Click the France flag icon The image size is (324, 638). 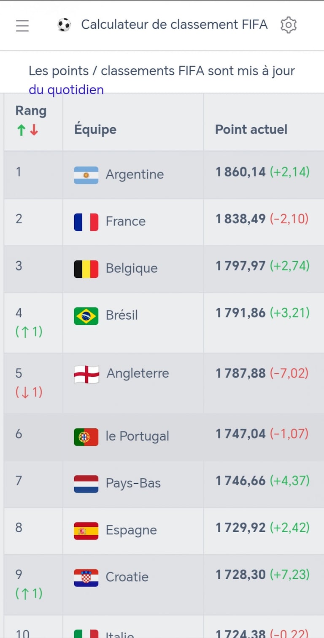click(86, 222)
